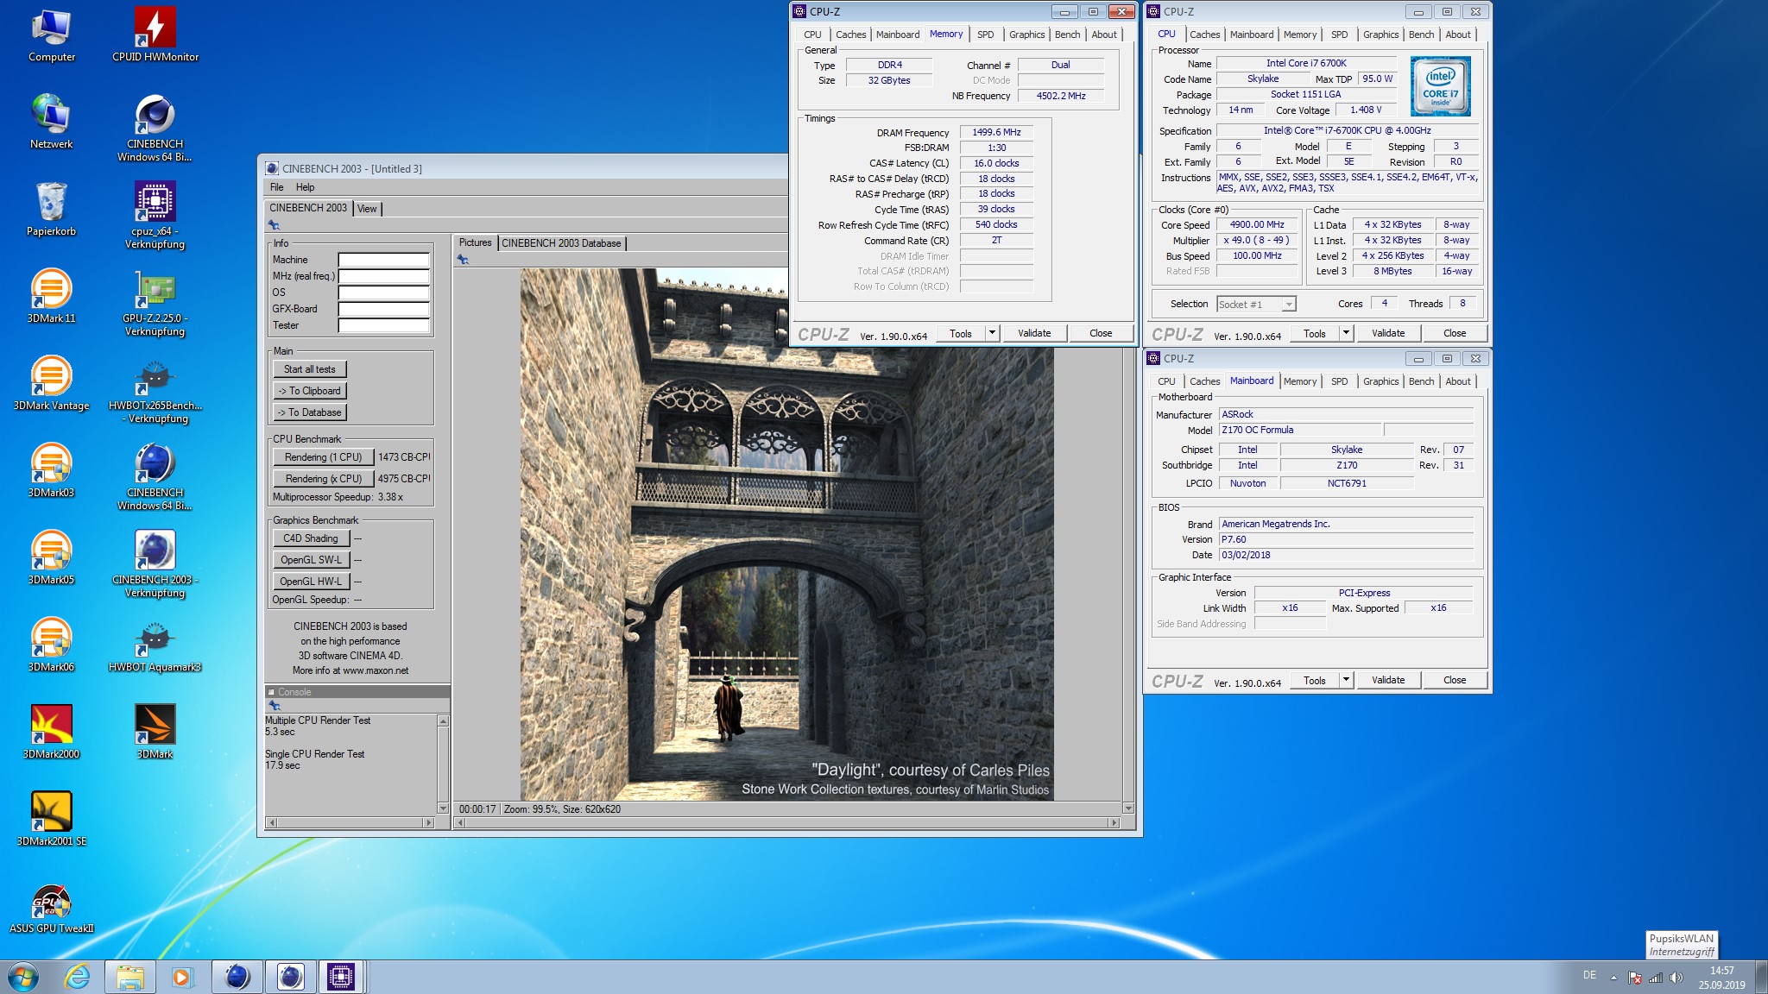Expand the Socket #1 selection combo box
Screen dimensions: 1768x994
[1256, 304]
